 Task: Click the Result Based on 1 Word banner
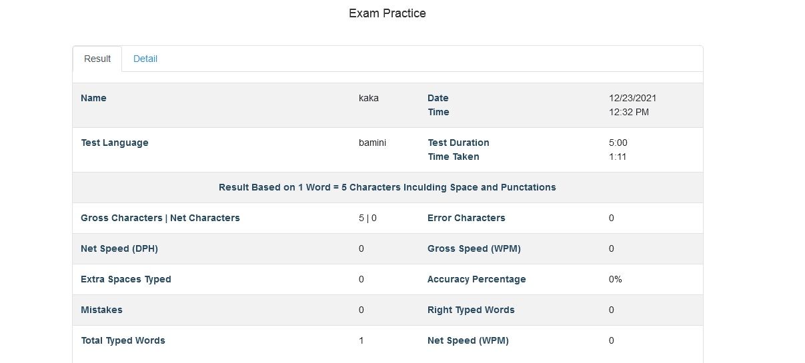coord(387,187)
